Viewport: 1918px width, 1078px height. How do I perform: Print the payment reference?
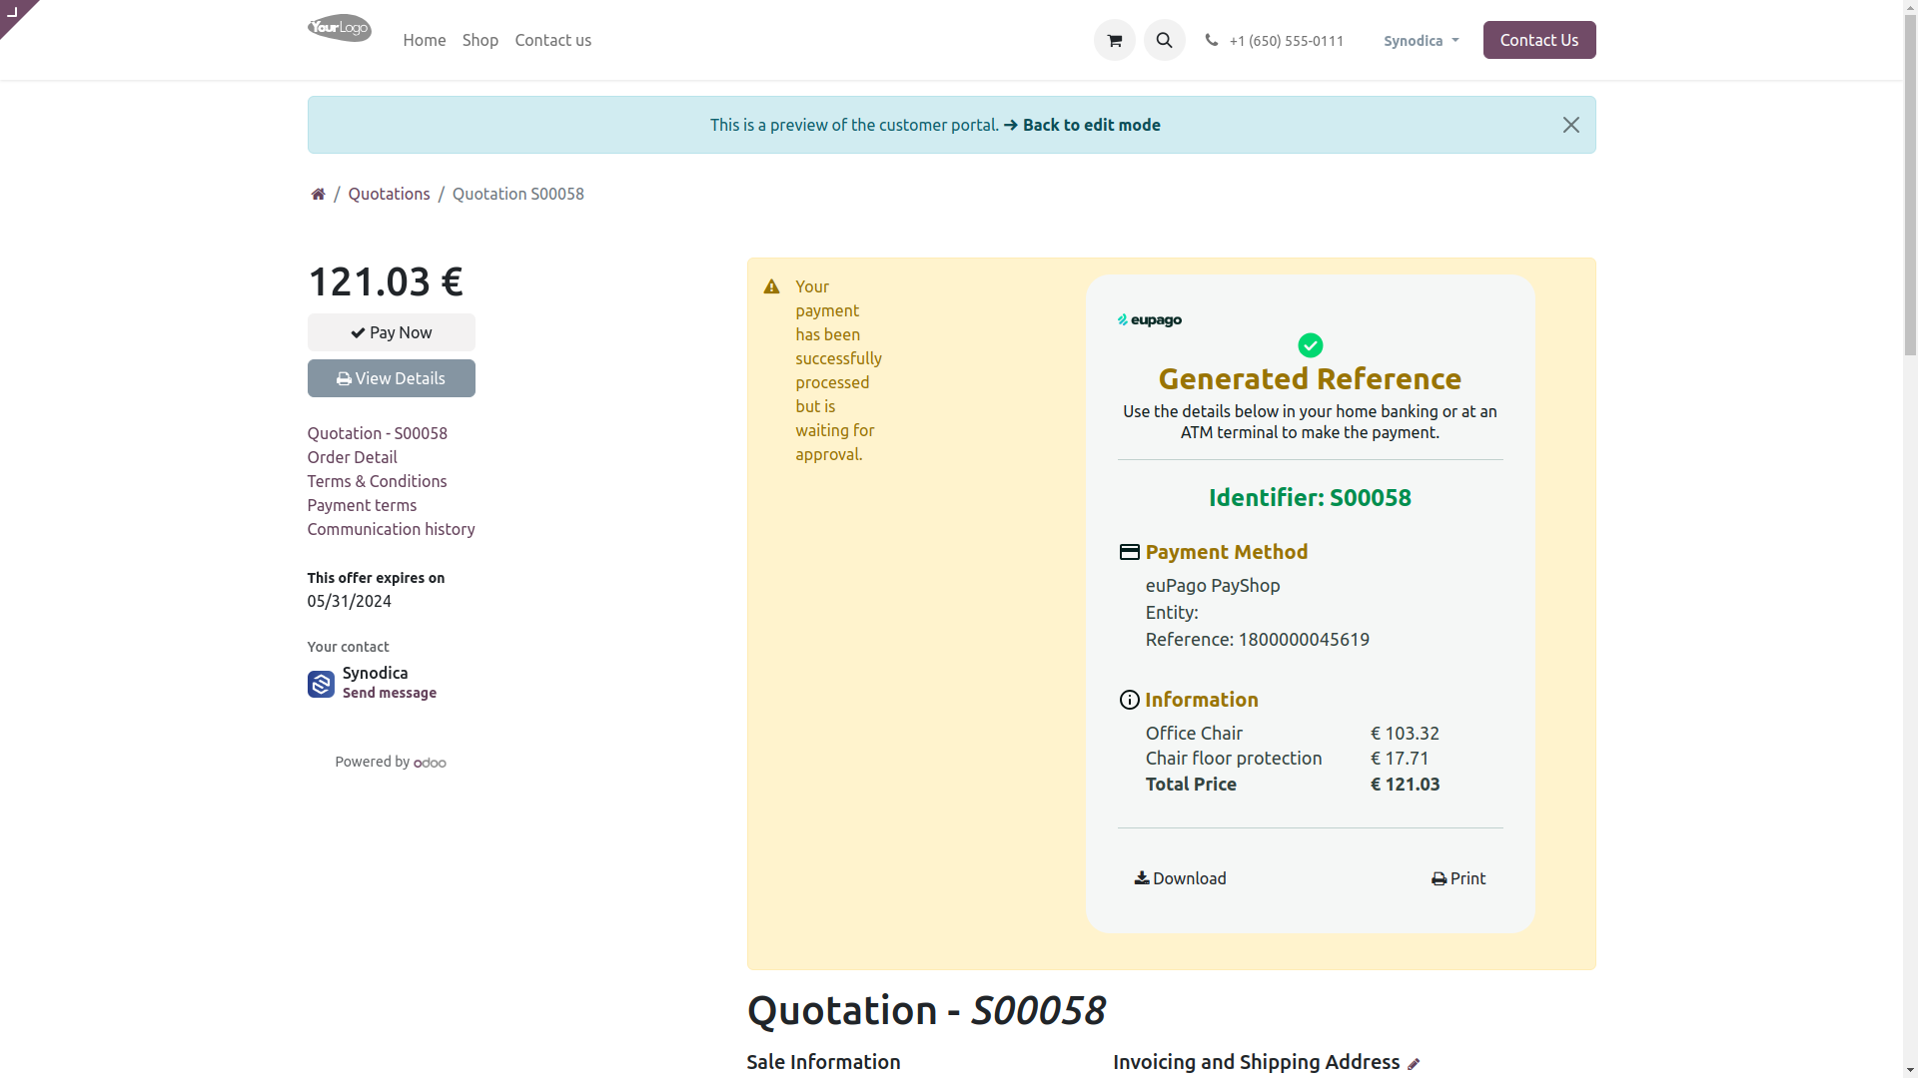pyautogui.click(x=1457, y=878)
